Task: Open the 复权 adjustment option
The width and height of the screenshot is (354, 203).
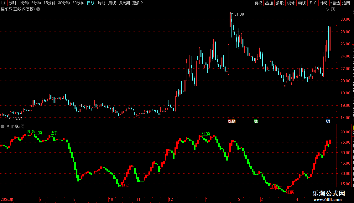Action: 258,3
